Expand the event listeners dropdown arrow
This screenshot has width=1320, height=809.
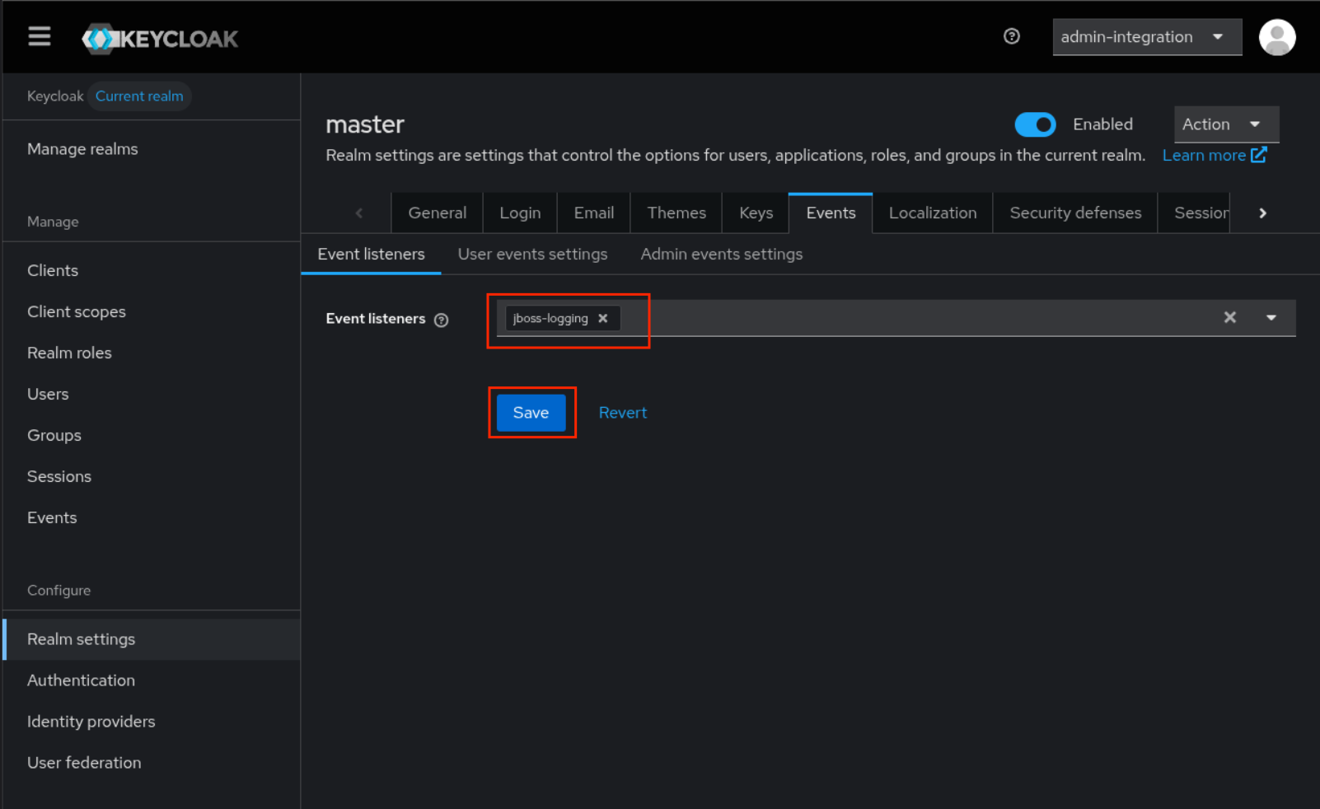[x=1271, y=318]
